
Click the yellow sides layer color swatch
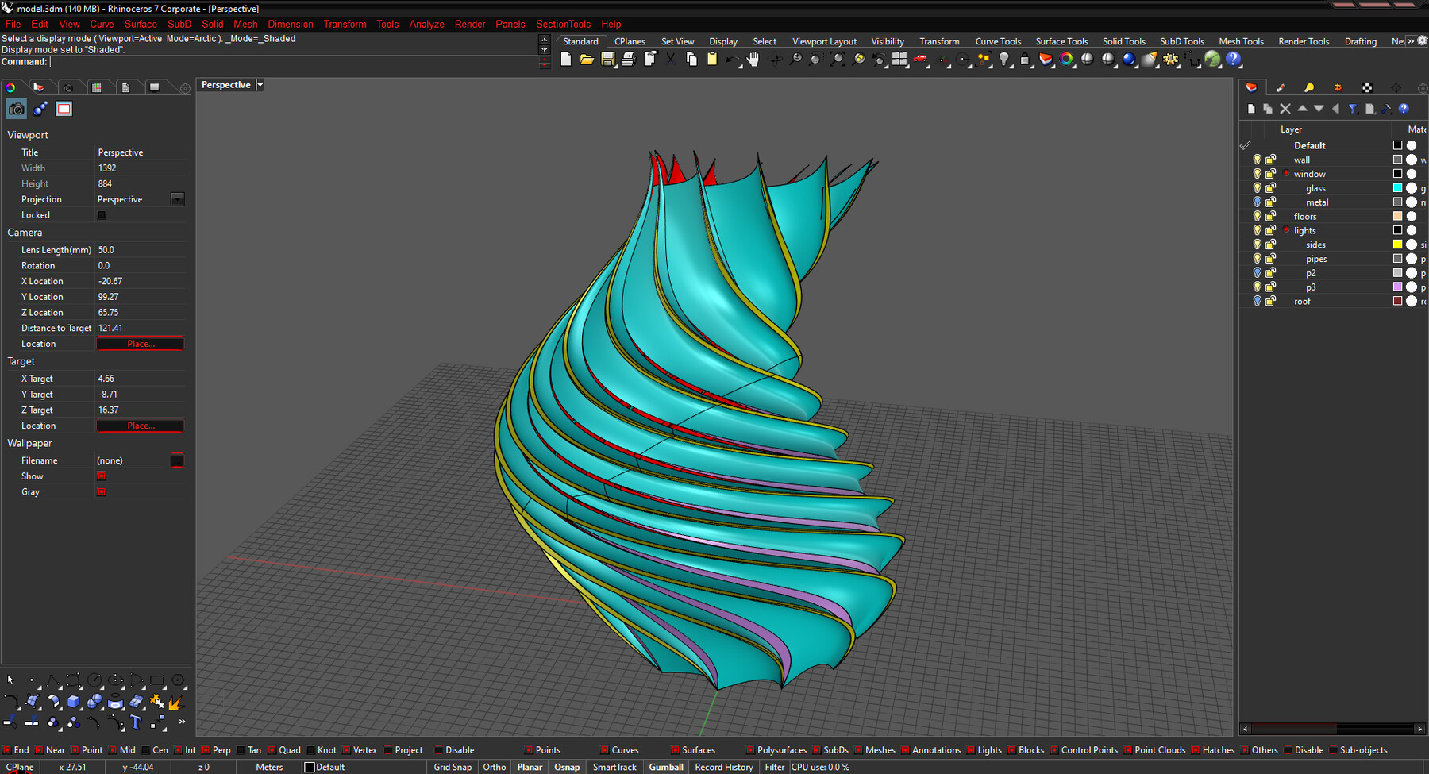click(1397, 245)
